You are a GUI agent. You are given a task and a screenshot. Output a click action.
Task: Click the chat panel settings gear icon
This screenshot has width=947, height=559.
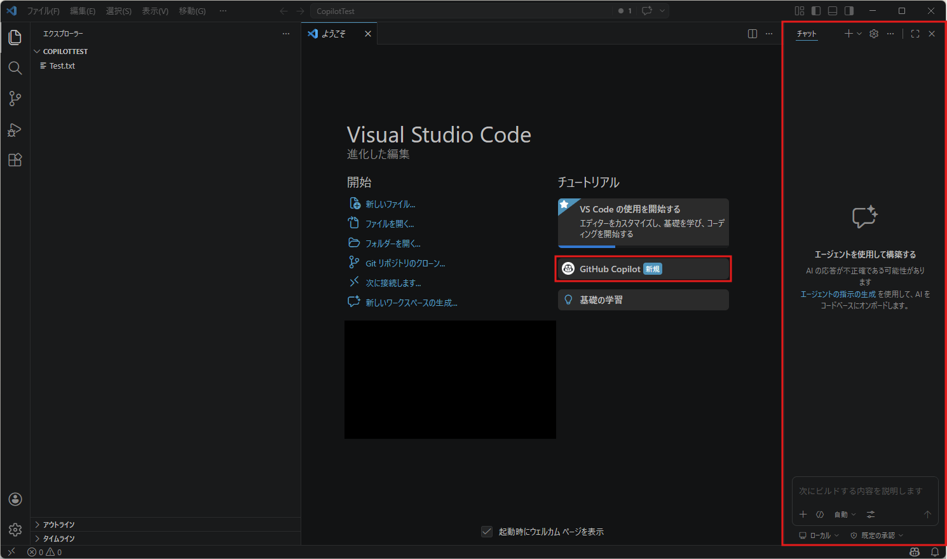(874, 34)
